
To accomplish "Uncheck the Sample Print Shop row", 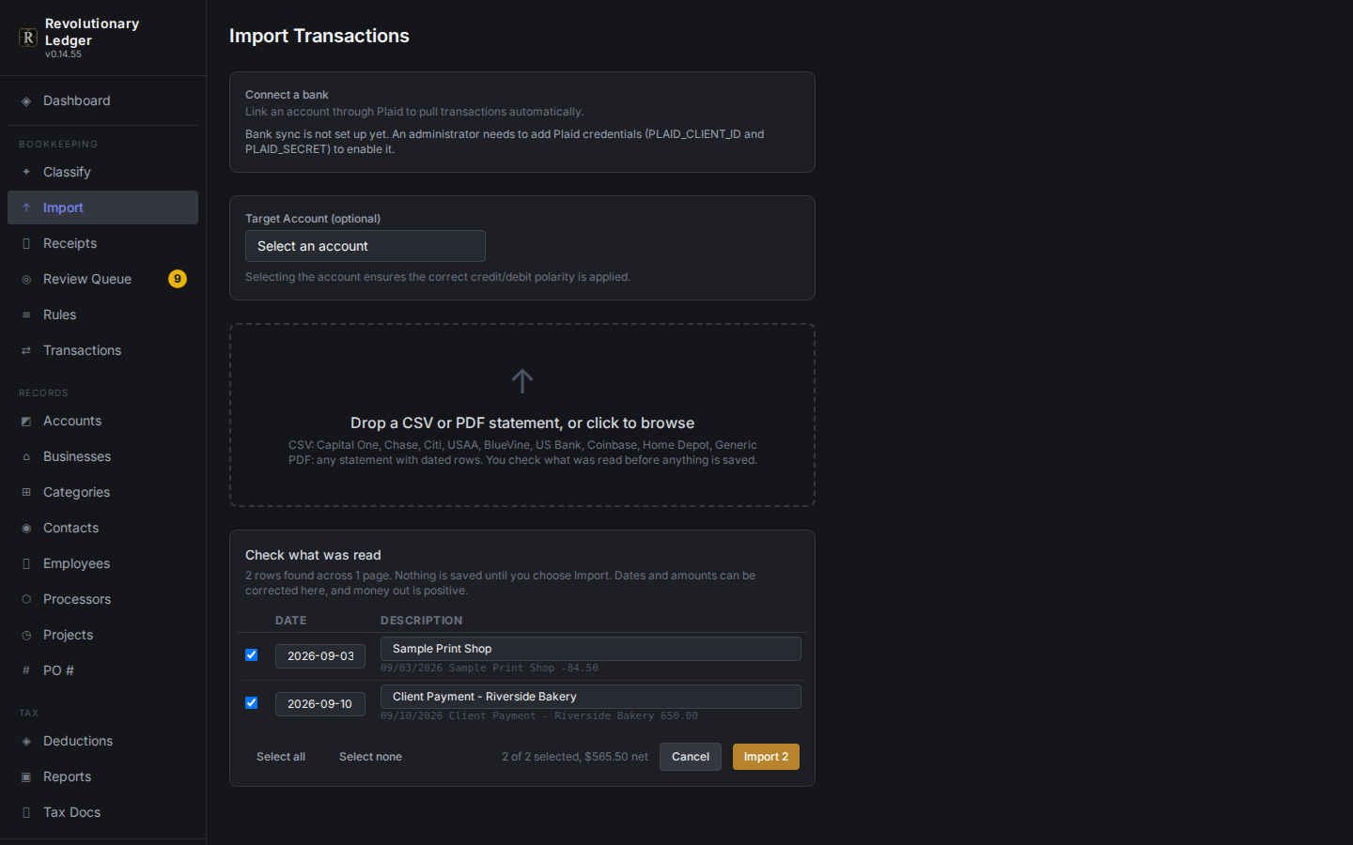I will click(251, 655).
